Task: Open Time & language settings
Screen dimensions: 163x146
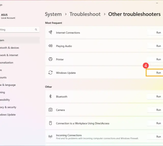Action: point(8,85)
